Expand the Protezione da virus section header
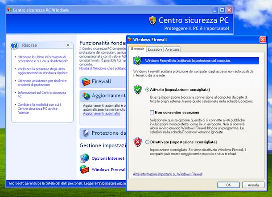Screen dimensions: 272x197 click(x=103, y=133)
